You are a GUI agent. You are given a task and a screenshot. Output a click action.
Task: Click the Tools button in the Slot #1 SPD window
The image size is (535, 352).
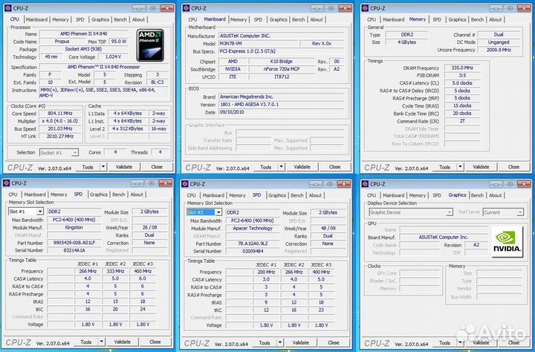tap(85, 342)
